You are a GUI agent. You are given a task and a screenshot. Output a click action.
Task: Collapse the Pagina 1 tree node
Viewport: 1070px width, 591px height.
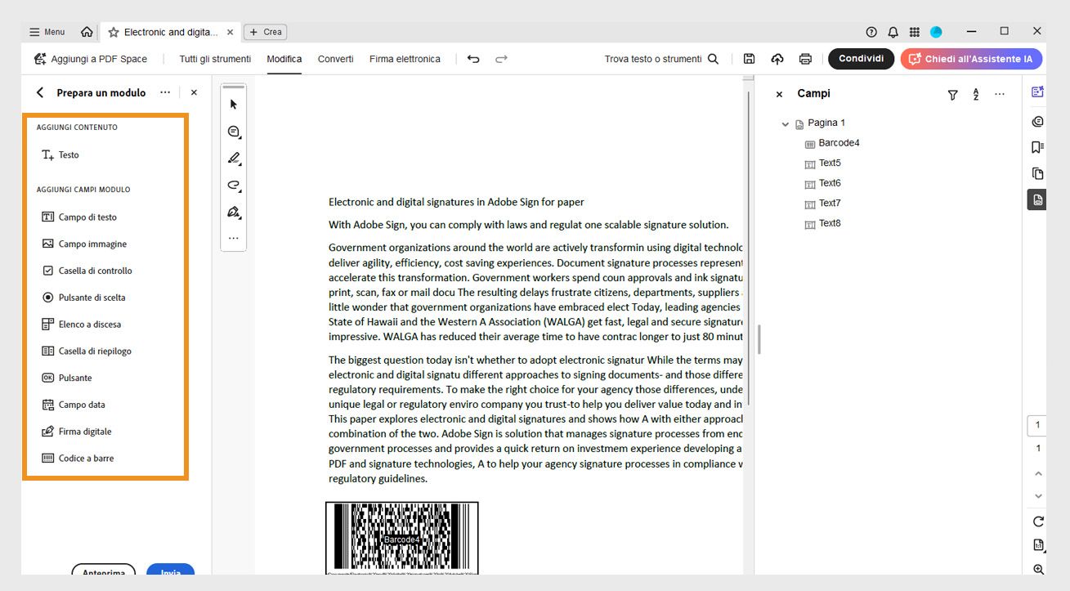pyautogui.click(x=786, y=124)
